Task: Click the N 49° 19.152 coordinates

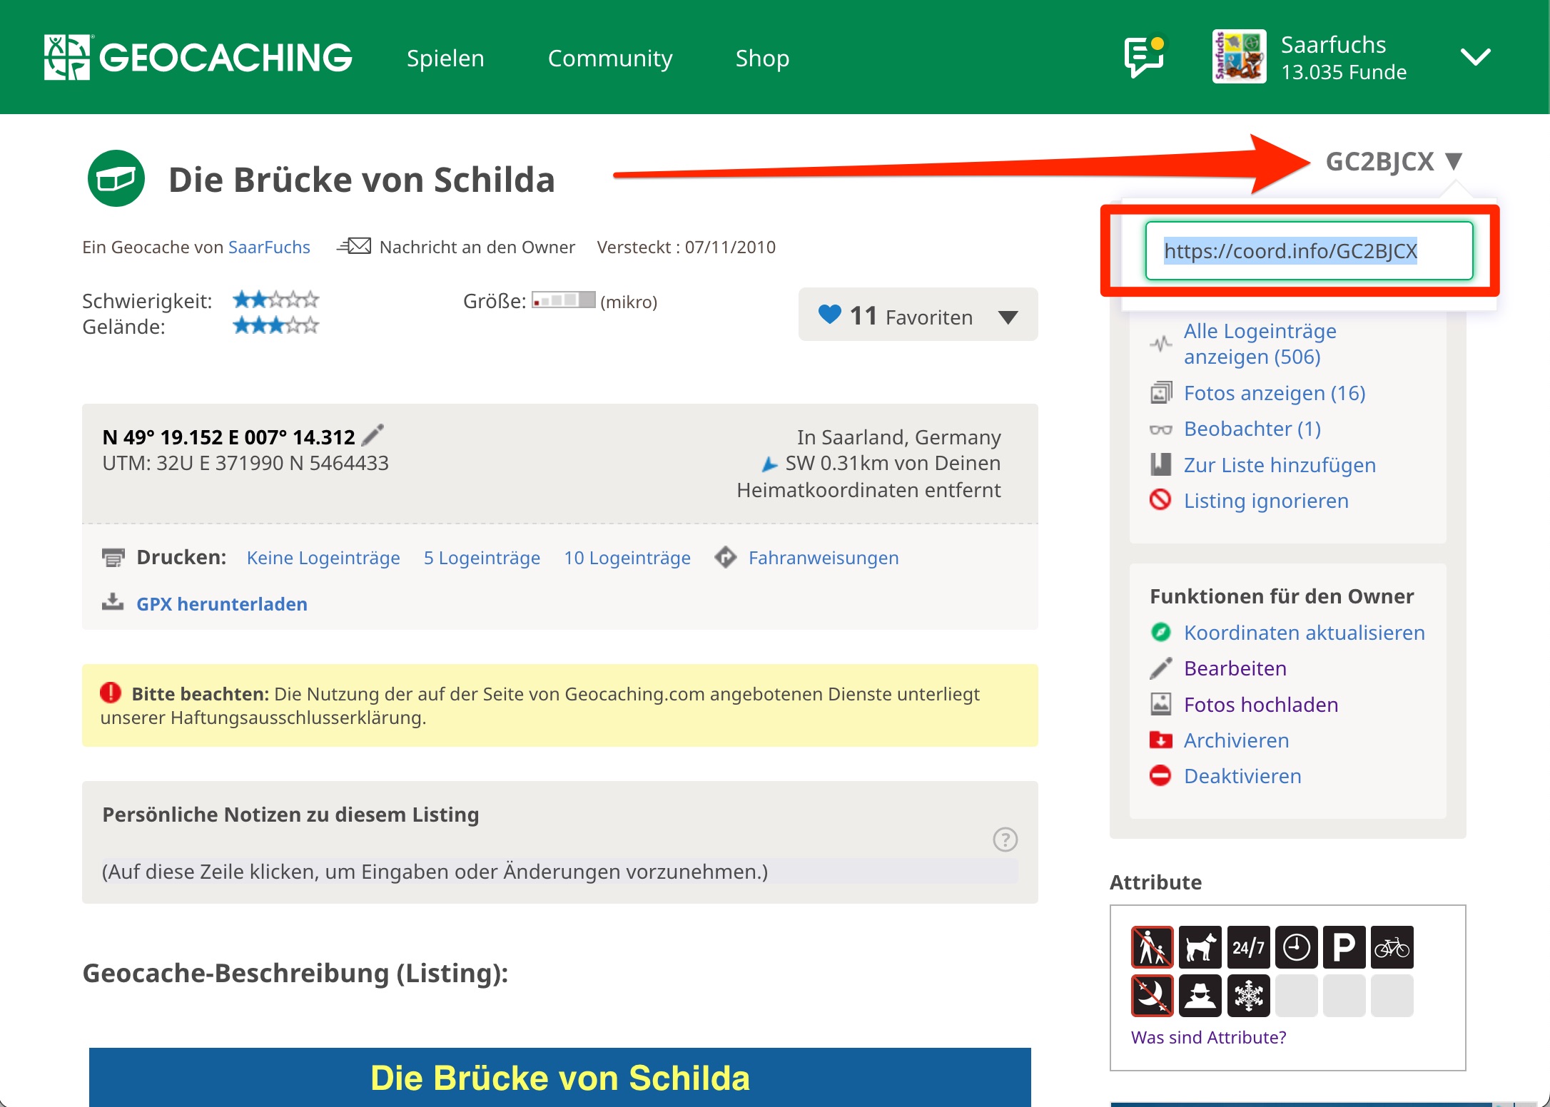Action: pos(228,437)
